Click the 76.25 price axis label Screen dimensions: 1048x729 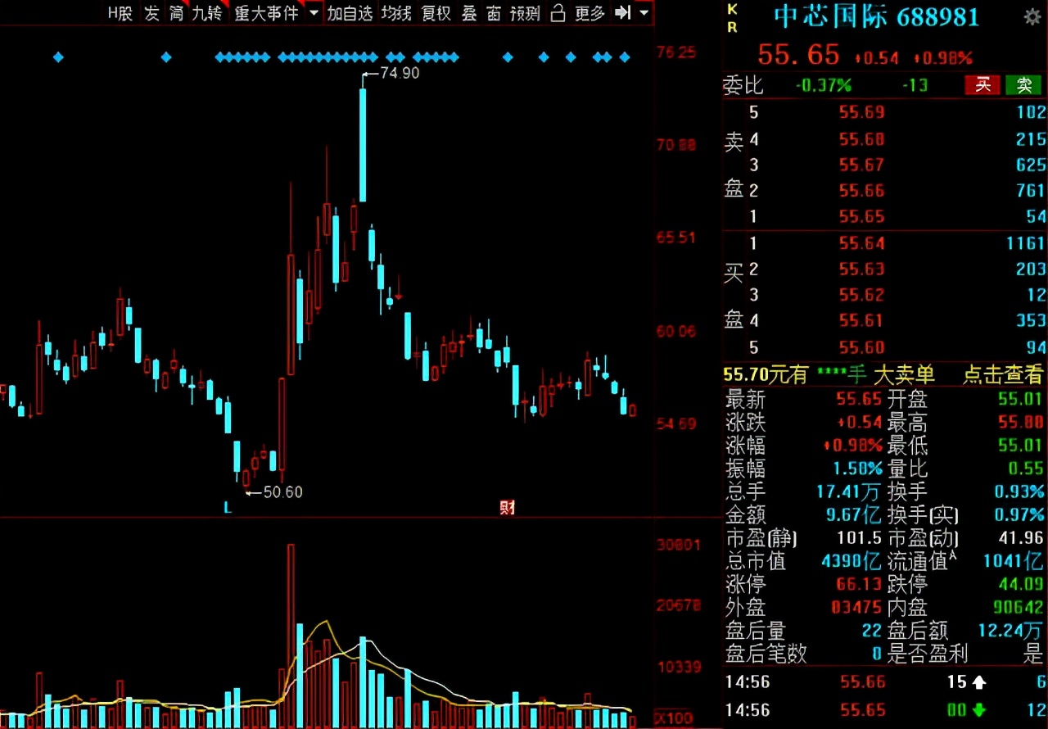[x=676, y=52]
